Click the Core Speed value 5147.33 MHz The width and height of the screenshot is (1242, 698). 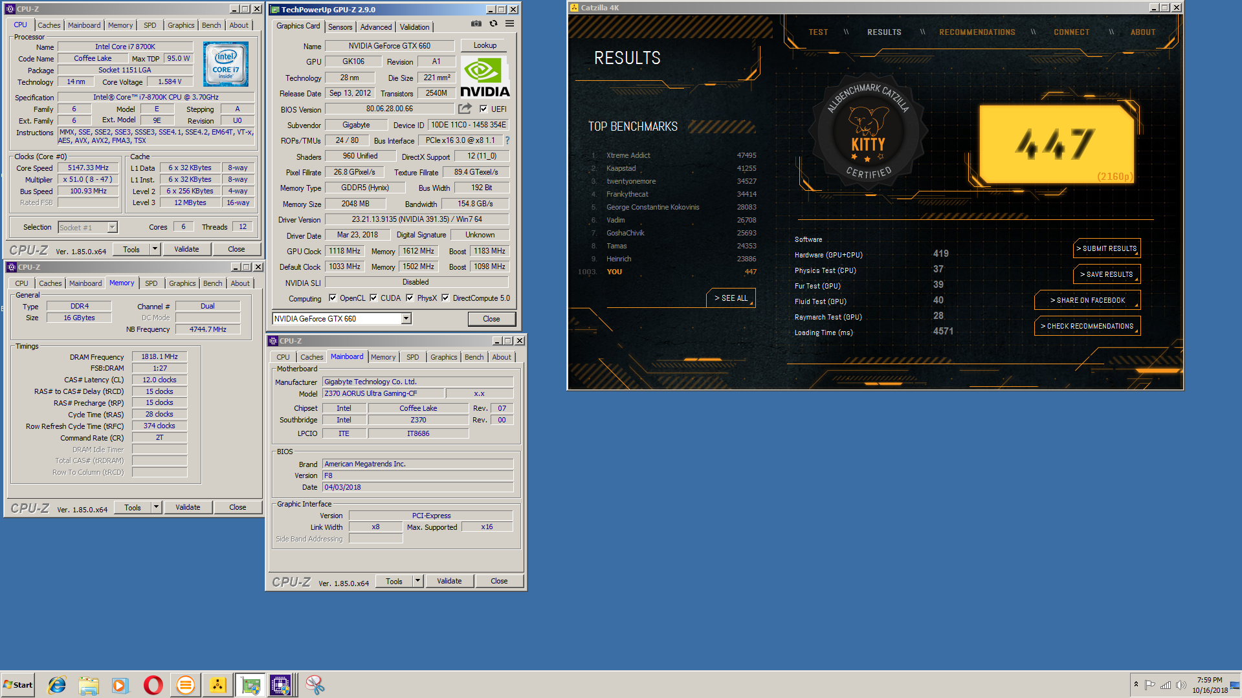88,168
